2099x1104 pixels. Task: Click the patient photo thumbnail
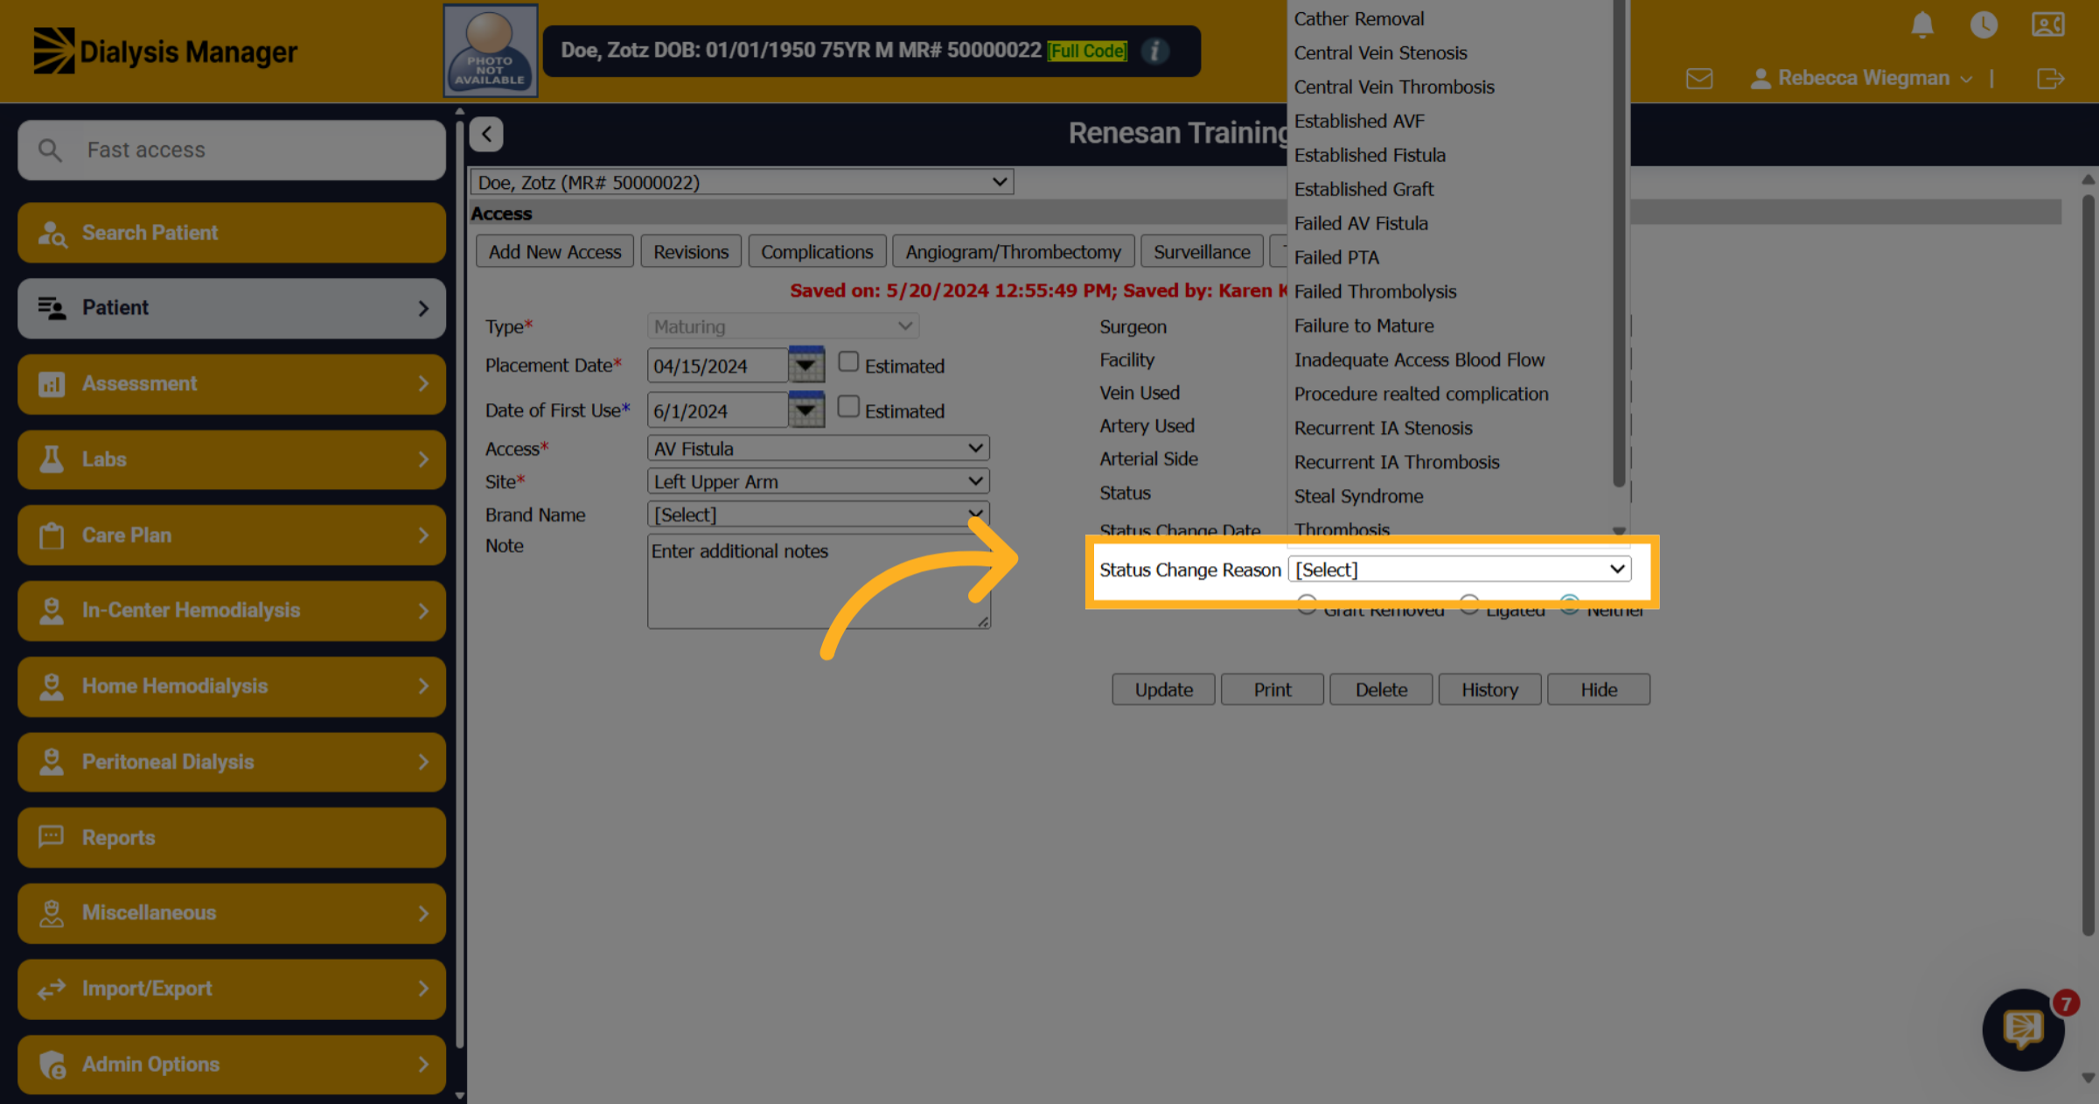[x=490, y=51]
